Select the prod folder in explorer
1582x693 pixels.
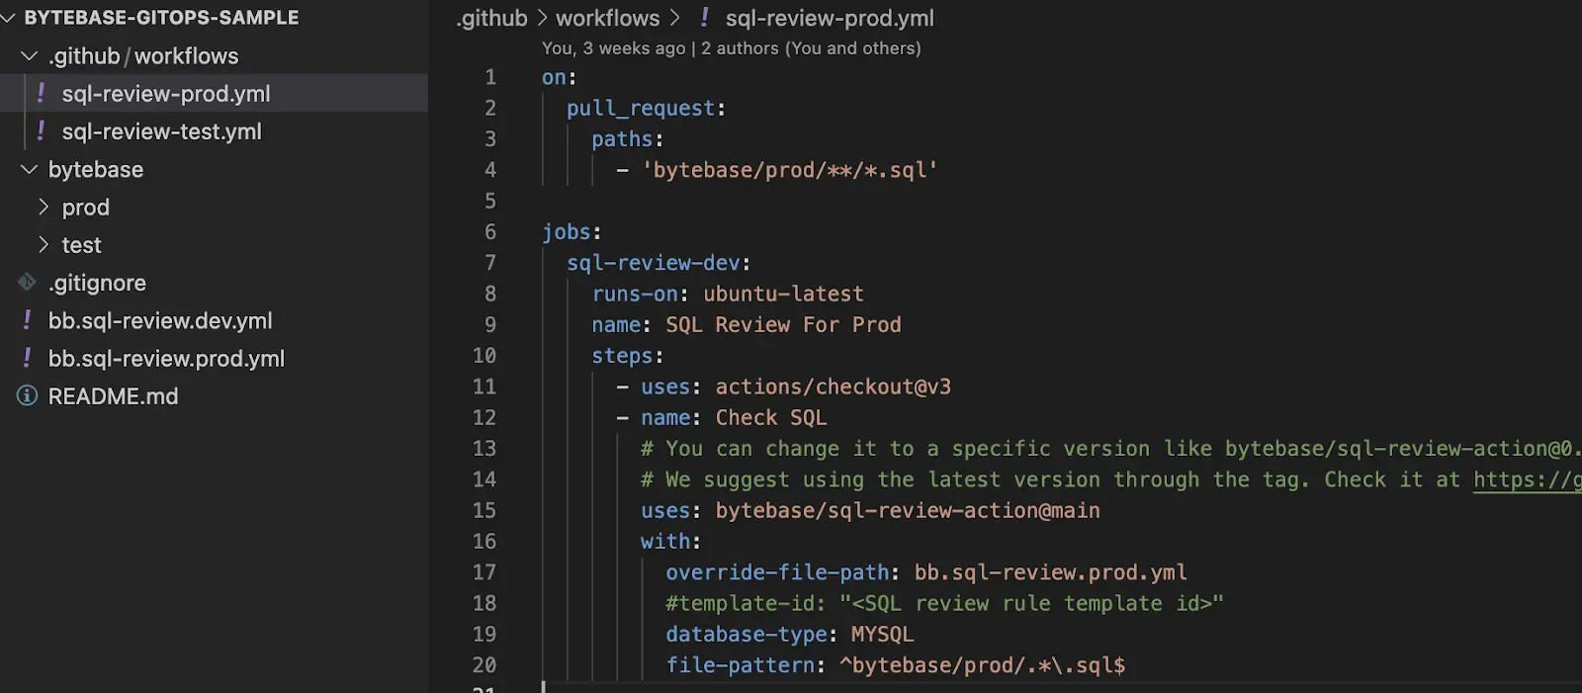coord(86,208)
